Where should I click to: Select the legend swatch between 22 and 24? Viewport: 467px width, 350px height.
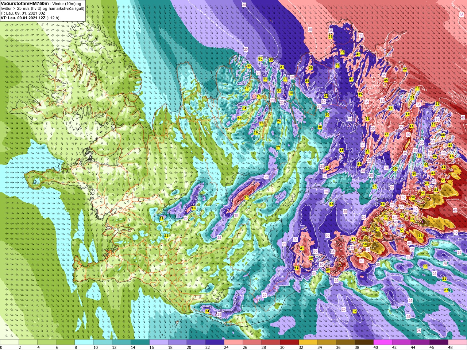(x=215, y=342)
